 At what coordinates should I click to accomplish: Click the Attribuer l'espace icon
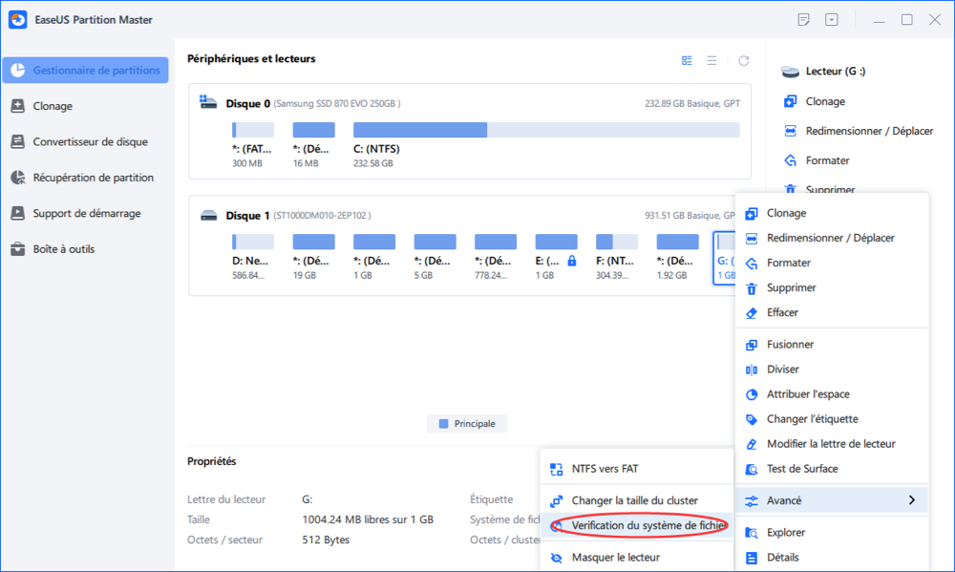coord(752,394)
